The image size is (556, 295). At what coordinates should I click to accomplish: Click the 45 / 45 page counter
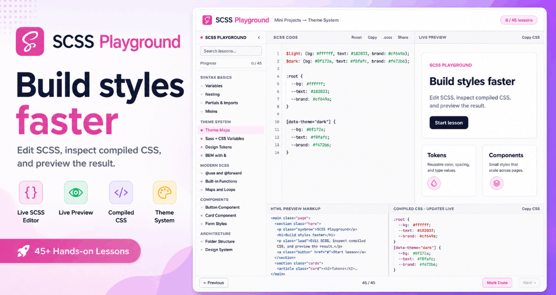(x=369, y=282)
